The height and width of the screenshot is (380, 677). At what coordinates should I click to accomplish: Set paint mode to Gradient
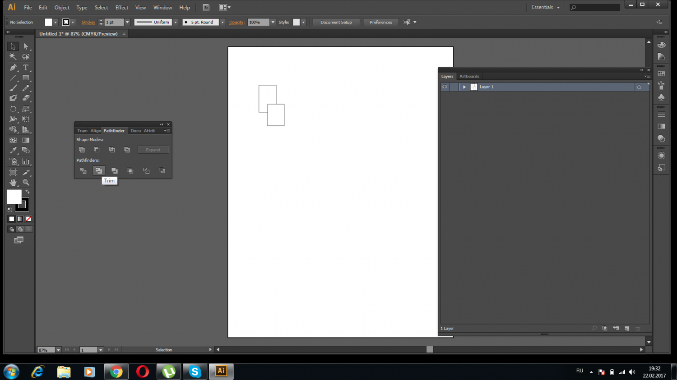20,219
